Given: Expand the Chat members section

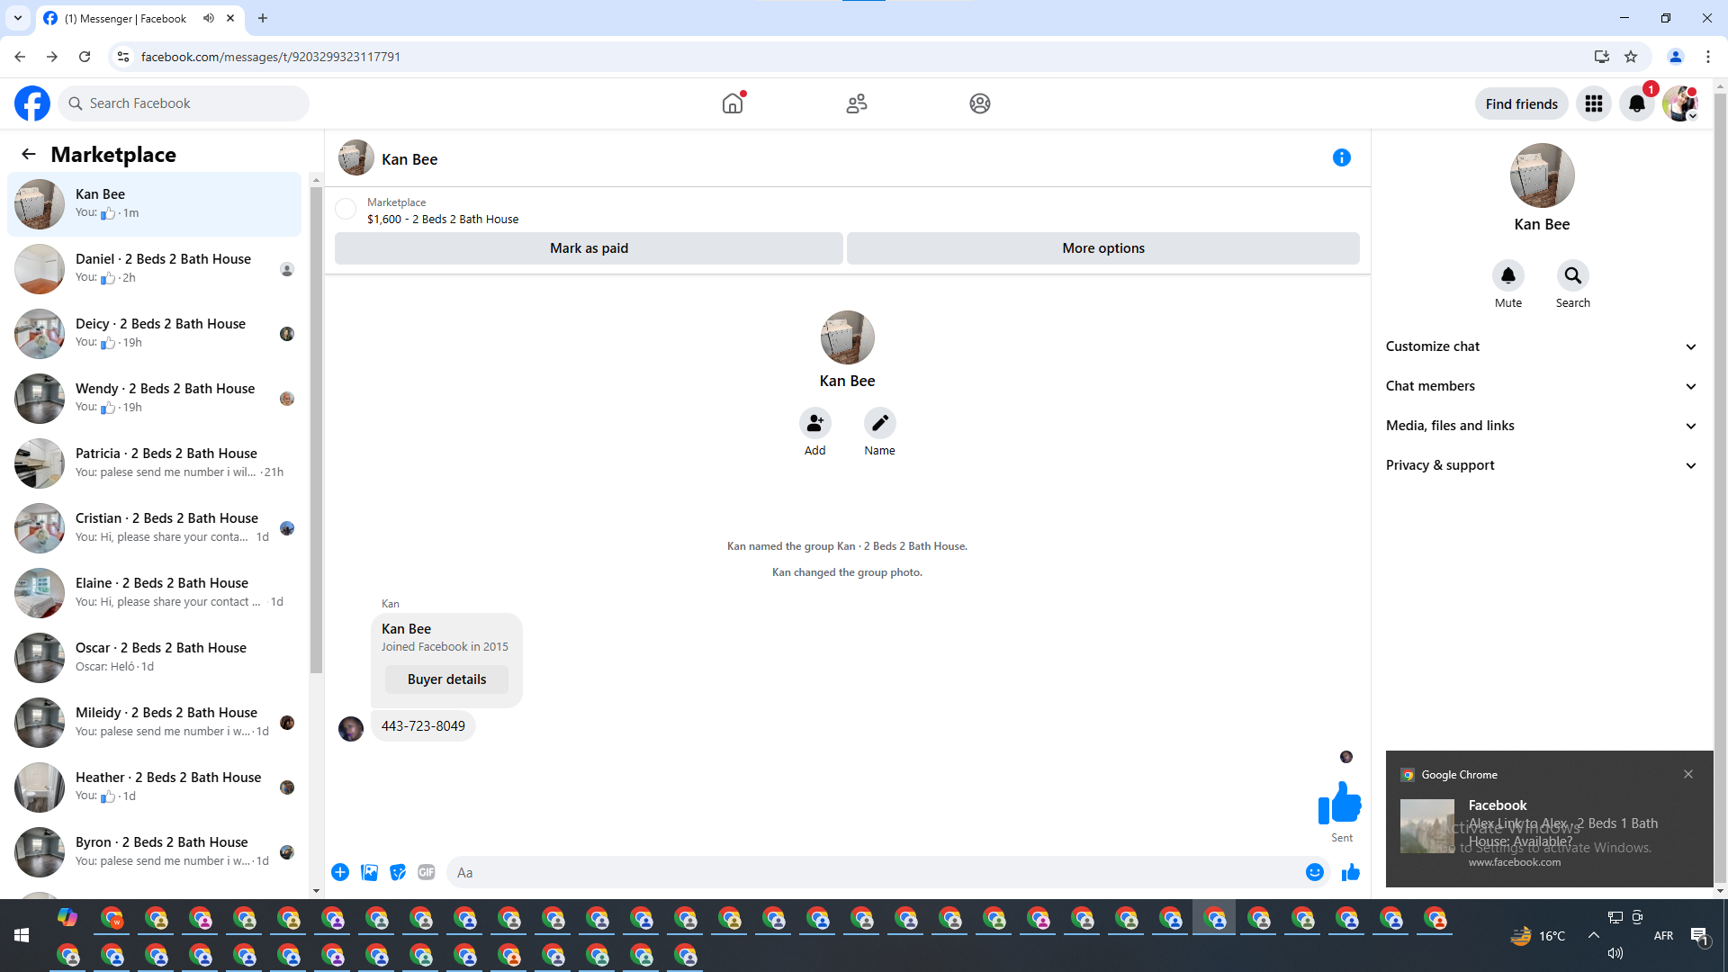Looking at the screenshot, I should (x=1541, y=386).
